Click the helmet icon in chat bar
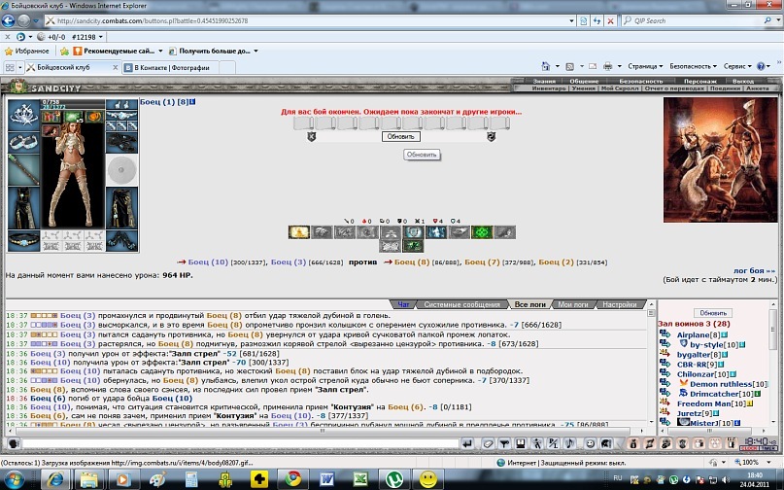Viewport: 784px width, 490px height. coord(605,443)
